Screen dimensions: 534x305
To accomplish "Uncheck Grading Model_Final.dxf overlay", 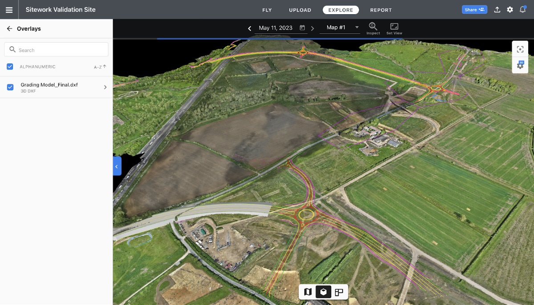I will click(10, 87).
